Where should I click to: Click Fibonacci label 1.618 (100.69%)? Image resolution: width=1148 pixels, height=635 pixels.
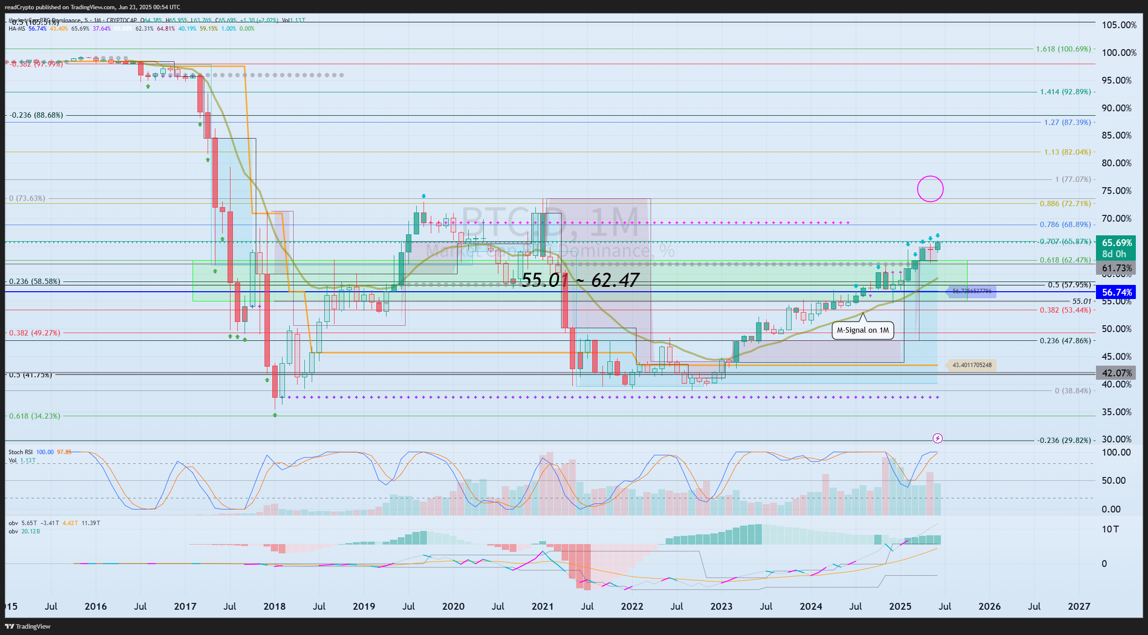click(1063, 49)
